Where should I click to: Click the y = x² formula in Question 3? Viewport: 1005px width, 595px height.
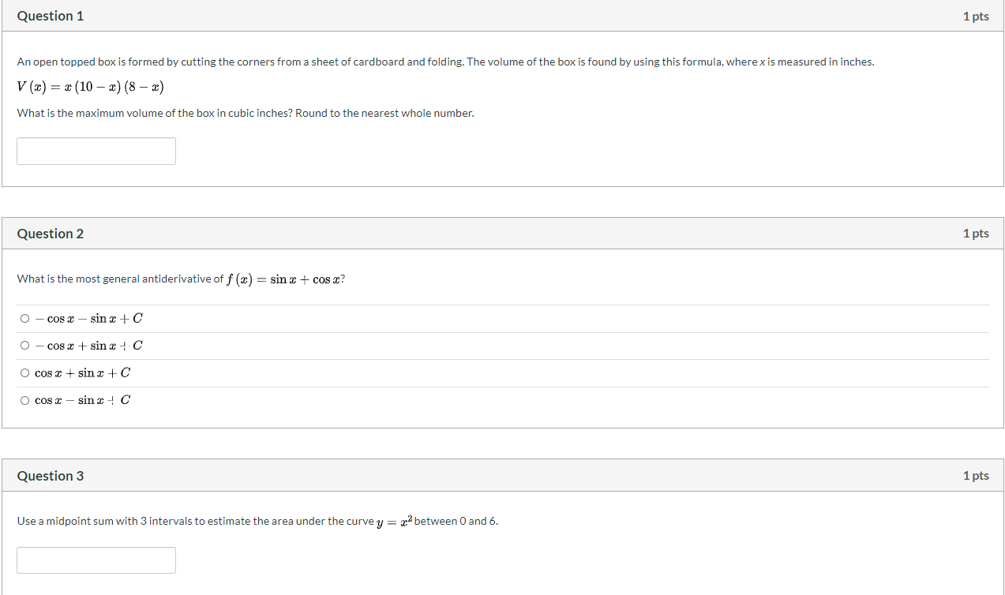pos(394,521)
